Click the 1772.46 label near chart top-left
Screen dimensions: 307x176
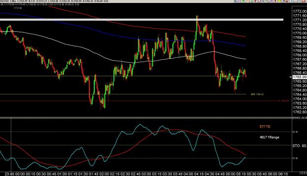click(18, 8)
